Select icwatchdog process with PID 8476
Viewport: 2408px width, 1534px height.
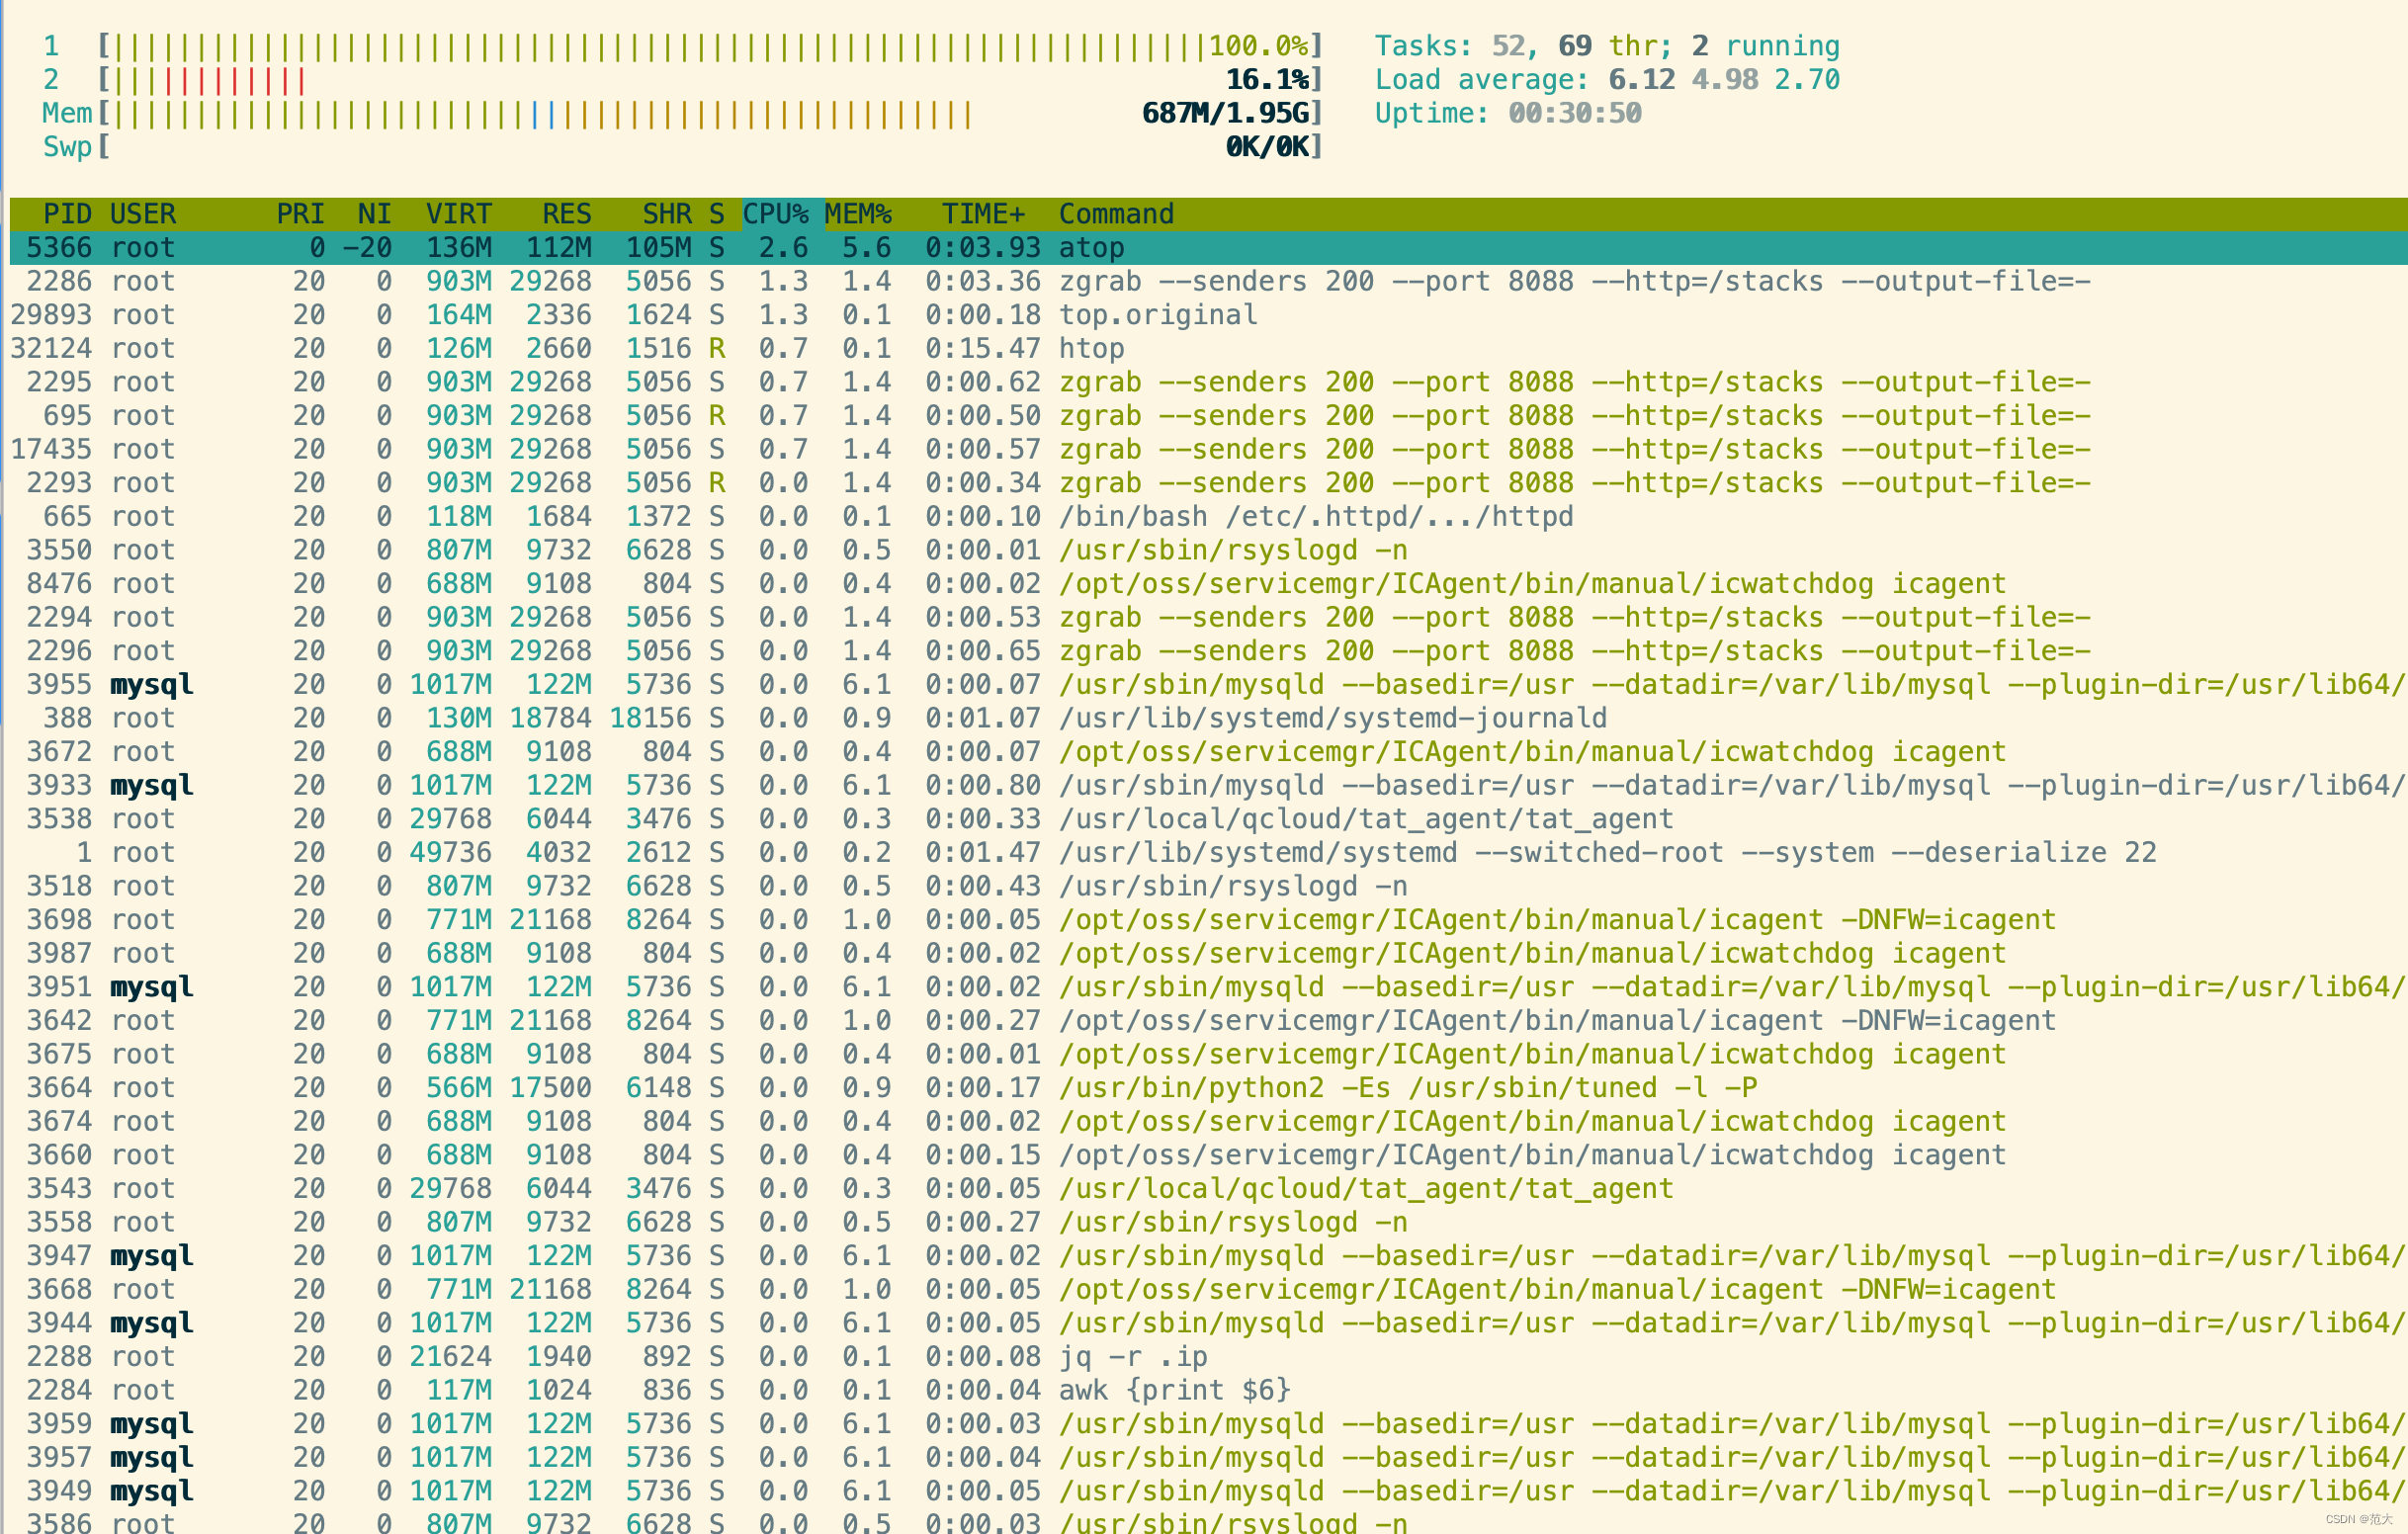1208,584
